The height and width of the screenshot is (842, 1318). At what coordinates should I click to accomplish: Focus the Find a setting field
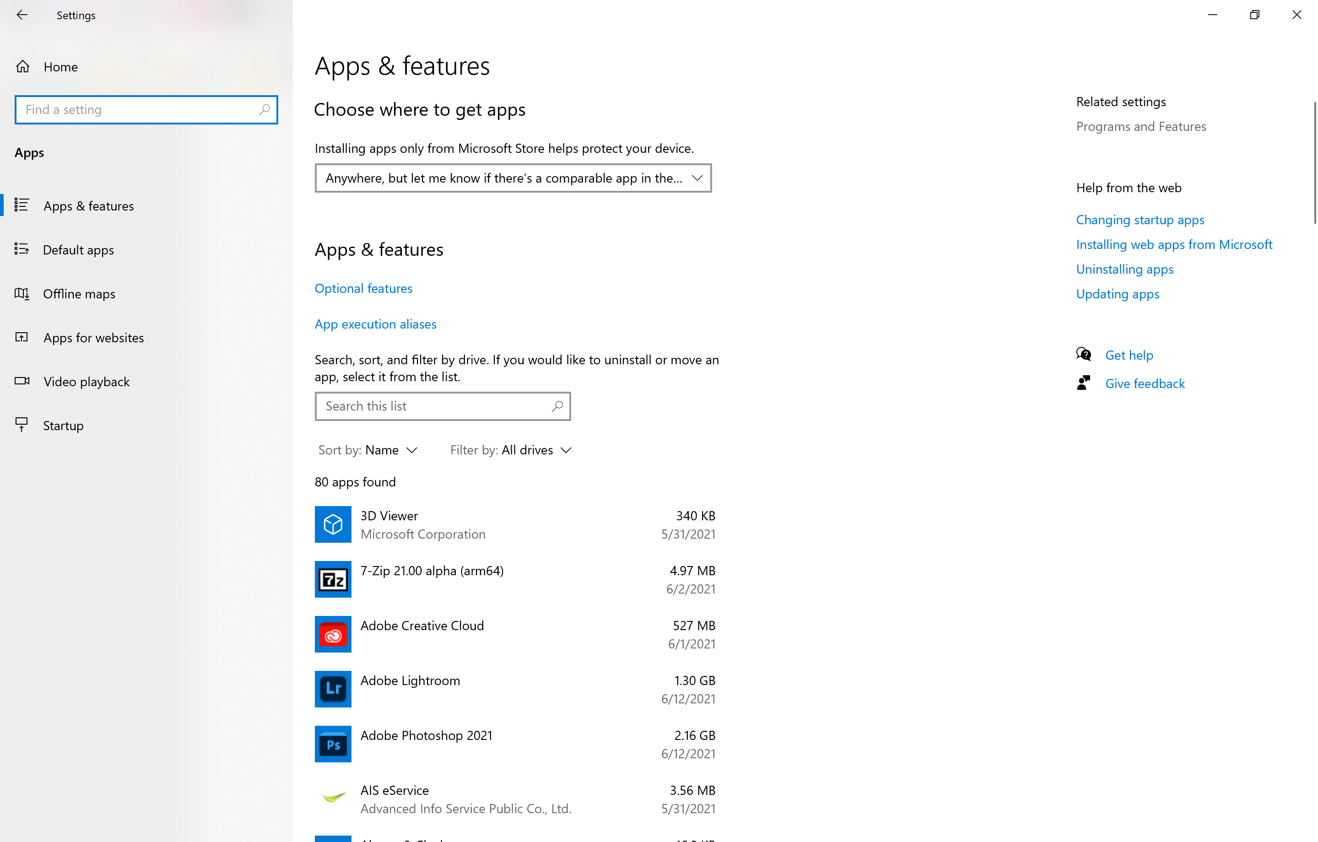(146, 109)
